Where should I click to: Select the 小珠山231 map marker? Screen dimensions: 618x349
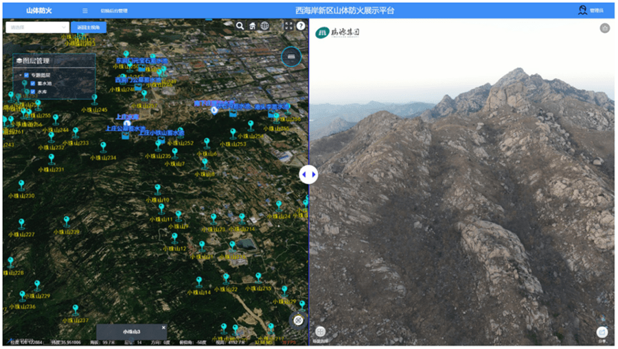coord(51,158)
